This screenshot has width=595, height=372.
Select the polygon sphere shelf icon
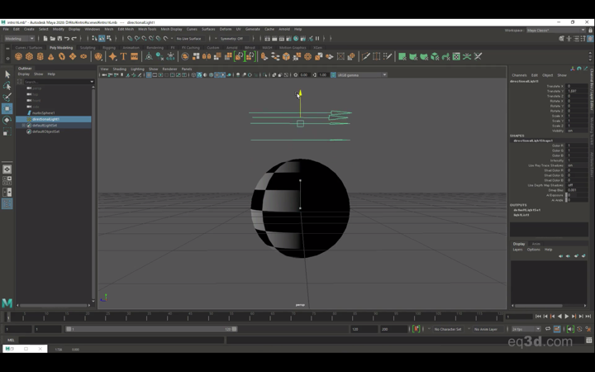(x=18, y=56)
